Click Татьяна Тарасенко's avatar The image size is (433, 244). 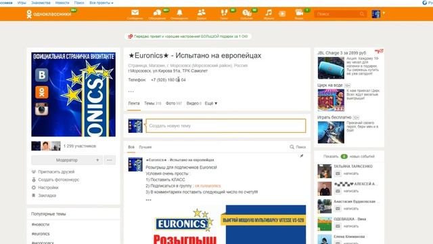coord(325,171)
